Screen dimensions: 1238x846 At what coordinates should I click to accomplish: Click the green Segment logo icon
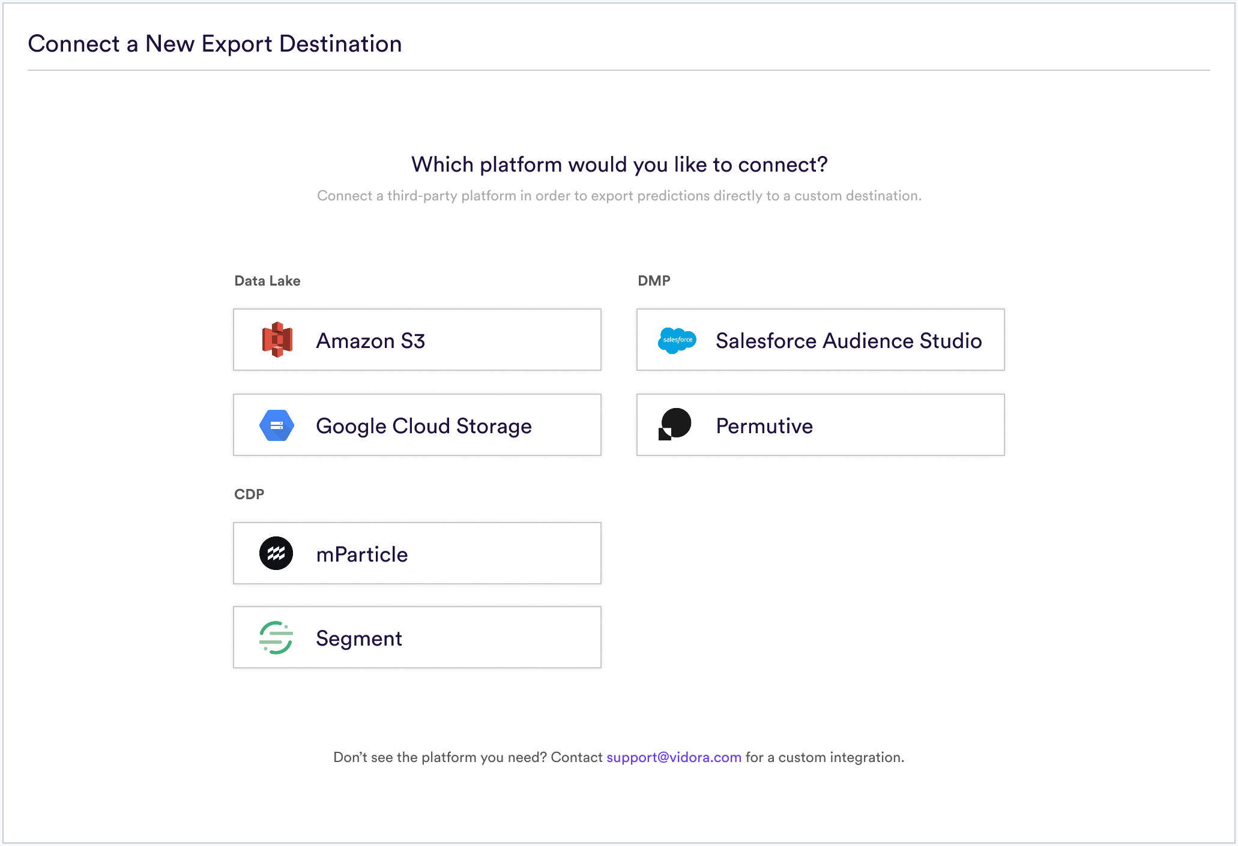[x=276, y=638]
